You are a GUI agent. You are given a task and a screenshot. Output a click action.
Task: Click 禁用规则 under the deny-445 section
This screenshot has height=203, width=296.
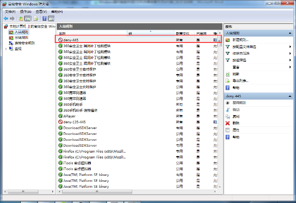coord(239,103)
